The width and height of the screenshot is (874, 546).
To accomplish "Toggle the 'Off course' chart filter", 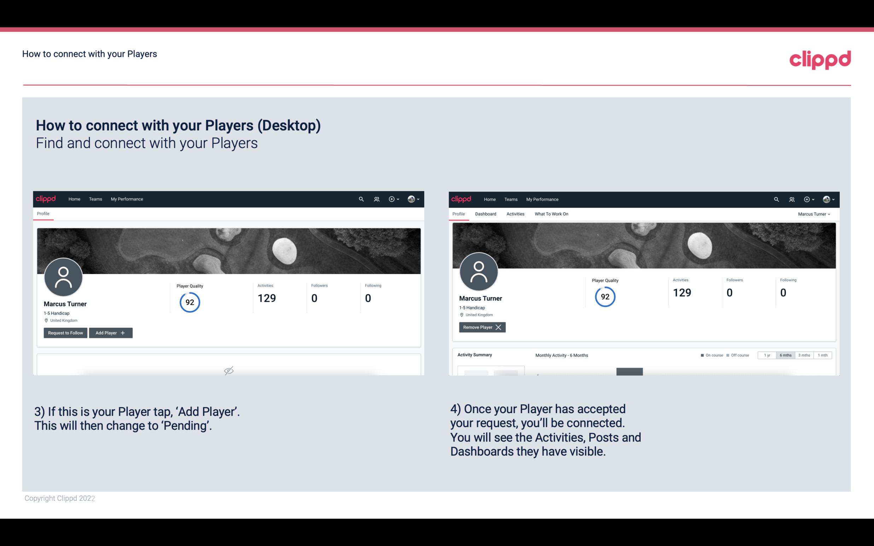I will [738, 354].
